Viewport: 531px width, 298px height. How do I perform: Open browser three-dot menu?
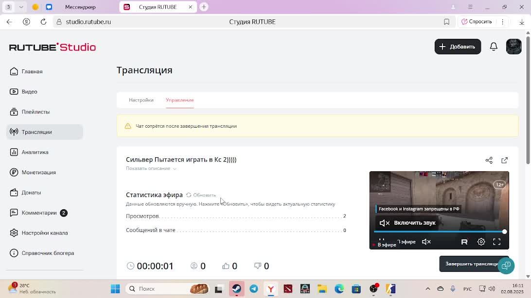(x=503, y=22)
